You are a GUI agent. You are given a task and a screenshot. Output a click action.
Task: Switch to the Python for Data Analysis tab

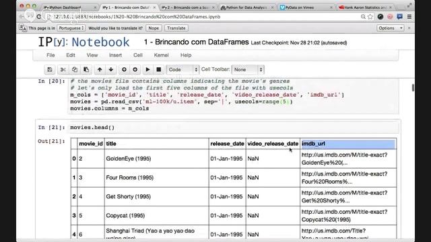[246, 7]
